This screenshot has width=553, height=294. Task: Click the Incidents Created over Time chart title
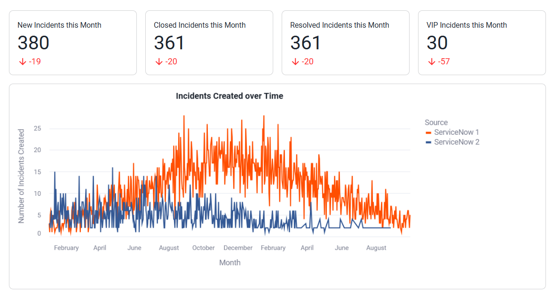click(x=229, y=96)
